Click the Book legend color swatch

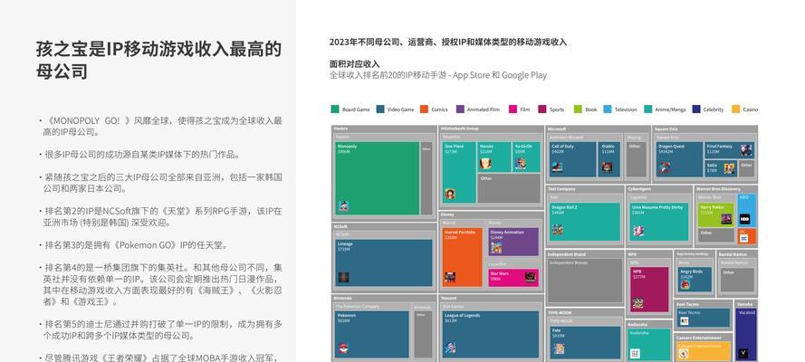coord(578,110)
